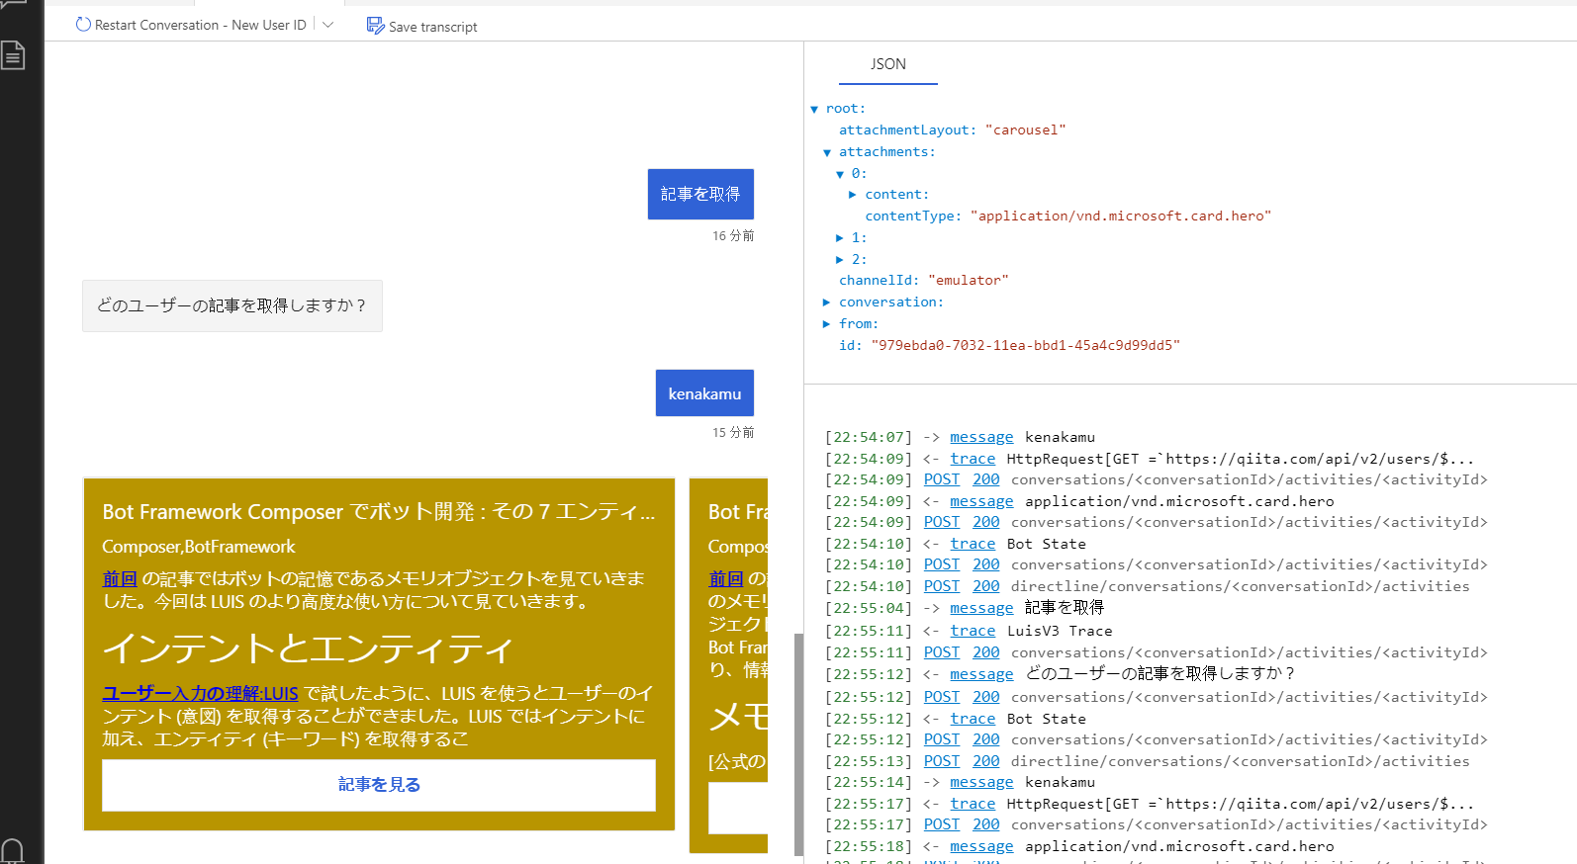
Task: Collapse the attachments node
Action: pos(827,152)
